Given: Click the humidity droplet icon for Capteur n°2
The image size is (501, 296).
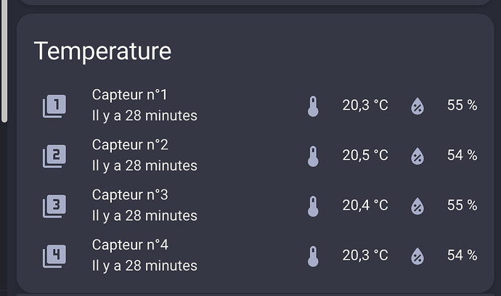Looking at the screenshot, I should pyautogui.click(x=417, y=155).
